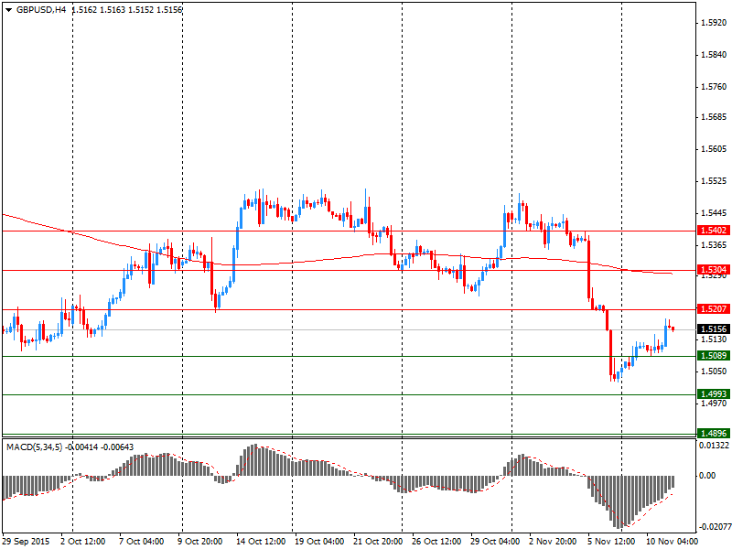Screen dimensions: 732x549
Task: Click the 21 Oct 20:00 time label
Action: pos(378,542)
